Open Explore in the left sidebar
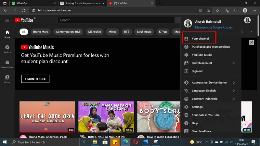The height and width of the screenshot is (146, 260). [7, 49]
